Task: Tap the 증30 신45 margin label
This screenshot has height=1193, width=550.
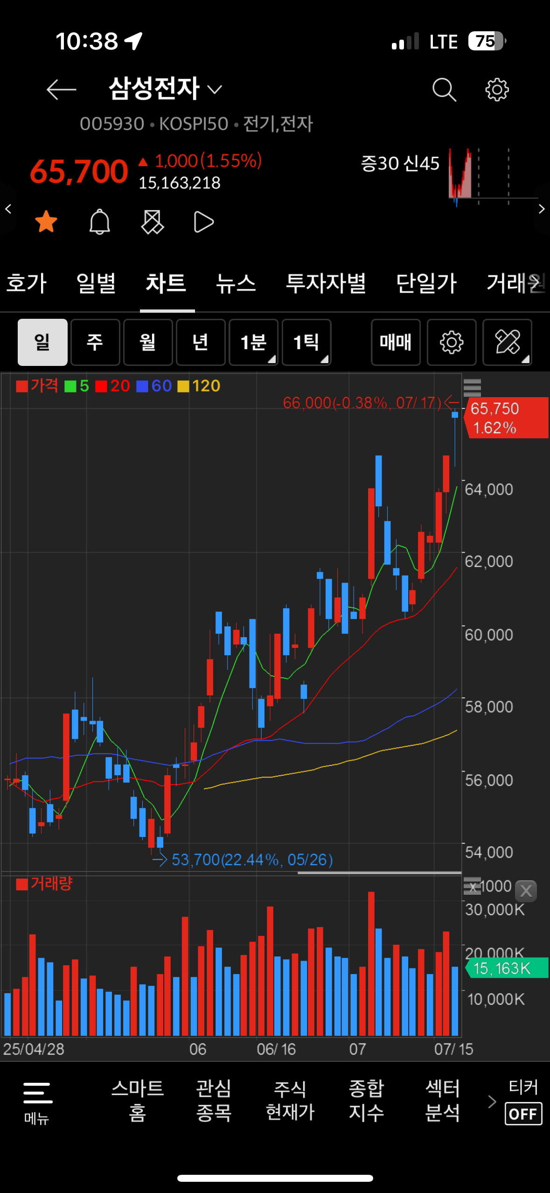Action: pyautogui.click(x=400, y=163)
